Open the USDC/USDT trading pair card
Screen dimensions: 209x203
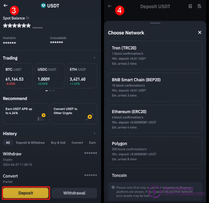tap(50, 76)
